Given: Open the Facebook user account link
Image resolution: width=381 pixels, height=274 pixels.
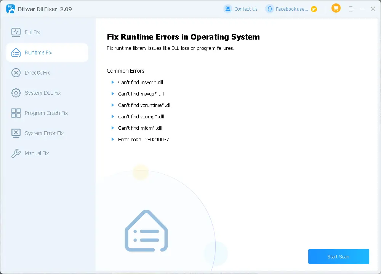Looking at the screenshot, I should 291,9.
